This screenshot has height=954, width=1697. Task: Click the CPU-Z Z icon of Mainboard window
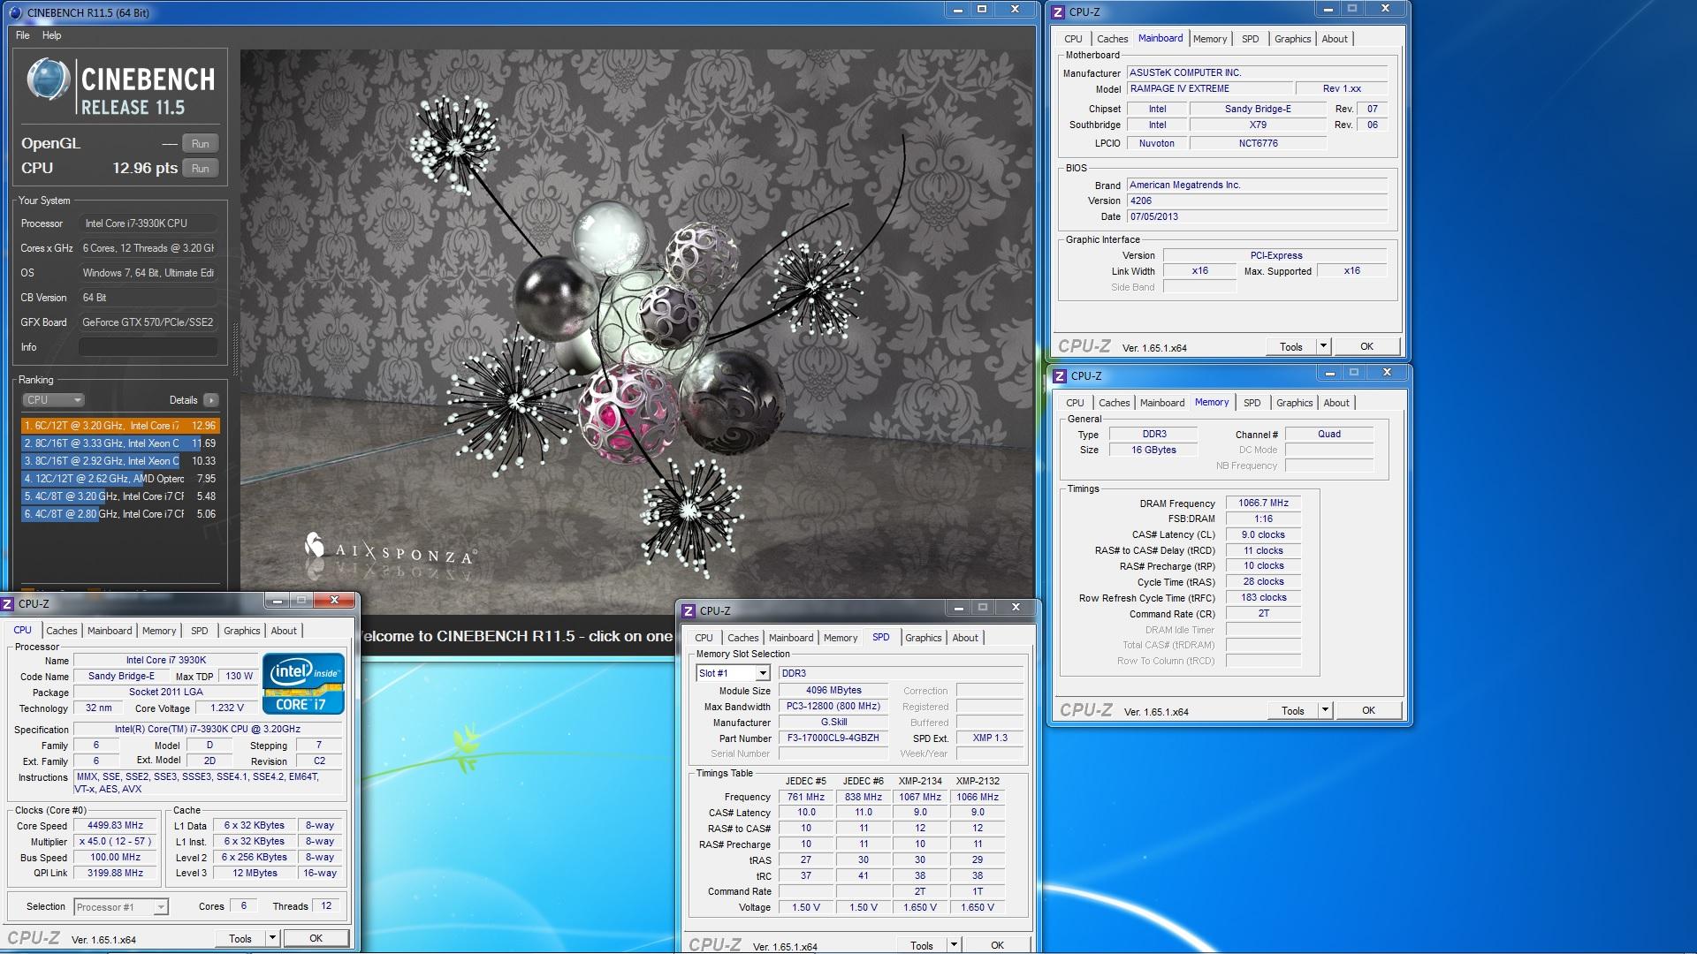pos(1059,11)
